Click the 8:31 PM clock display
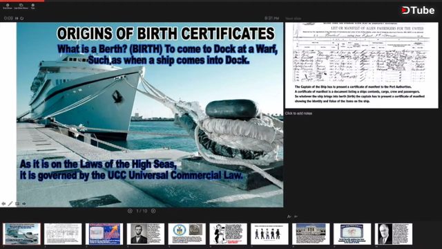Image resolution: width=442 pixels, height=249 pixels. coord(271,19)
